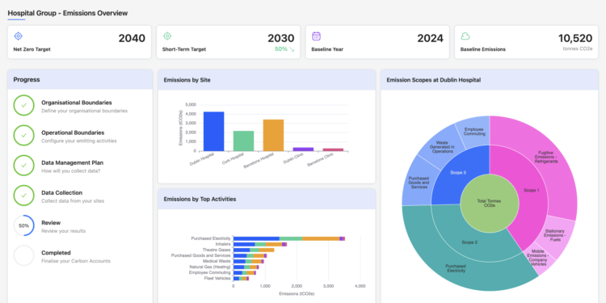Image resolution: width=606 pixels, height=303 pixels.
Task: Click the Baseline Year calendar icon
Action: click(x=316, y=36)
